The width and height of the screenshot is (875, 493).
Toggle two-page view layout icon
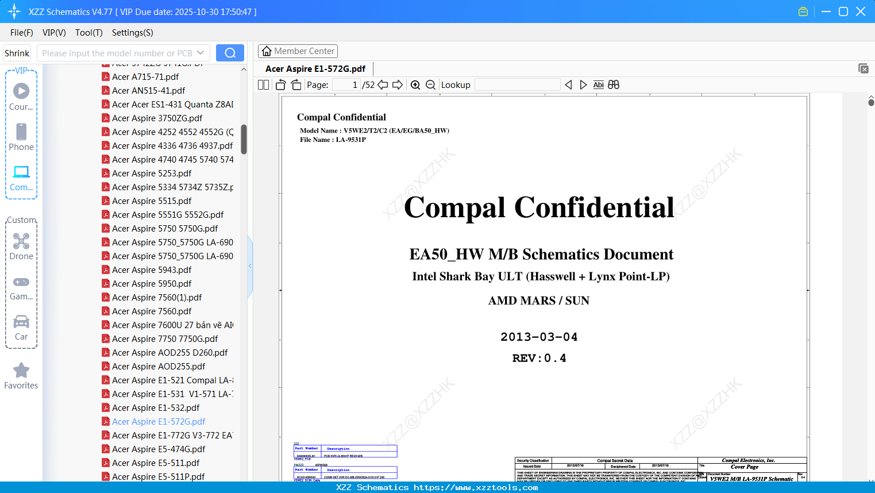[x=264, y=85]
